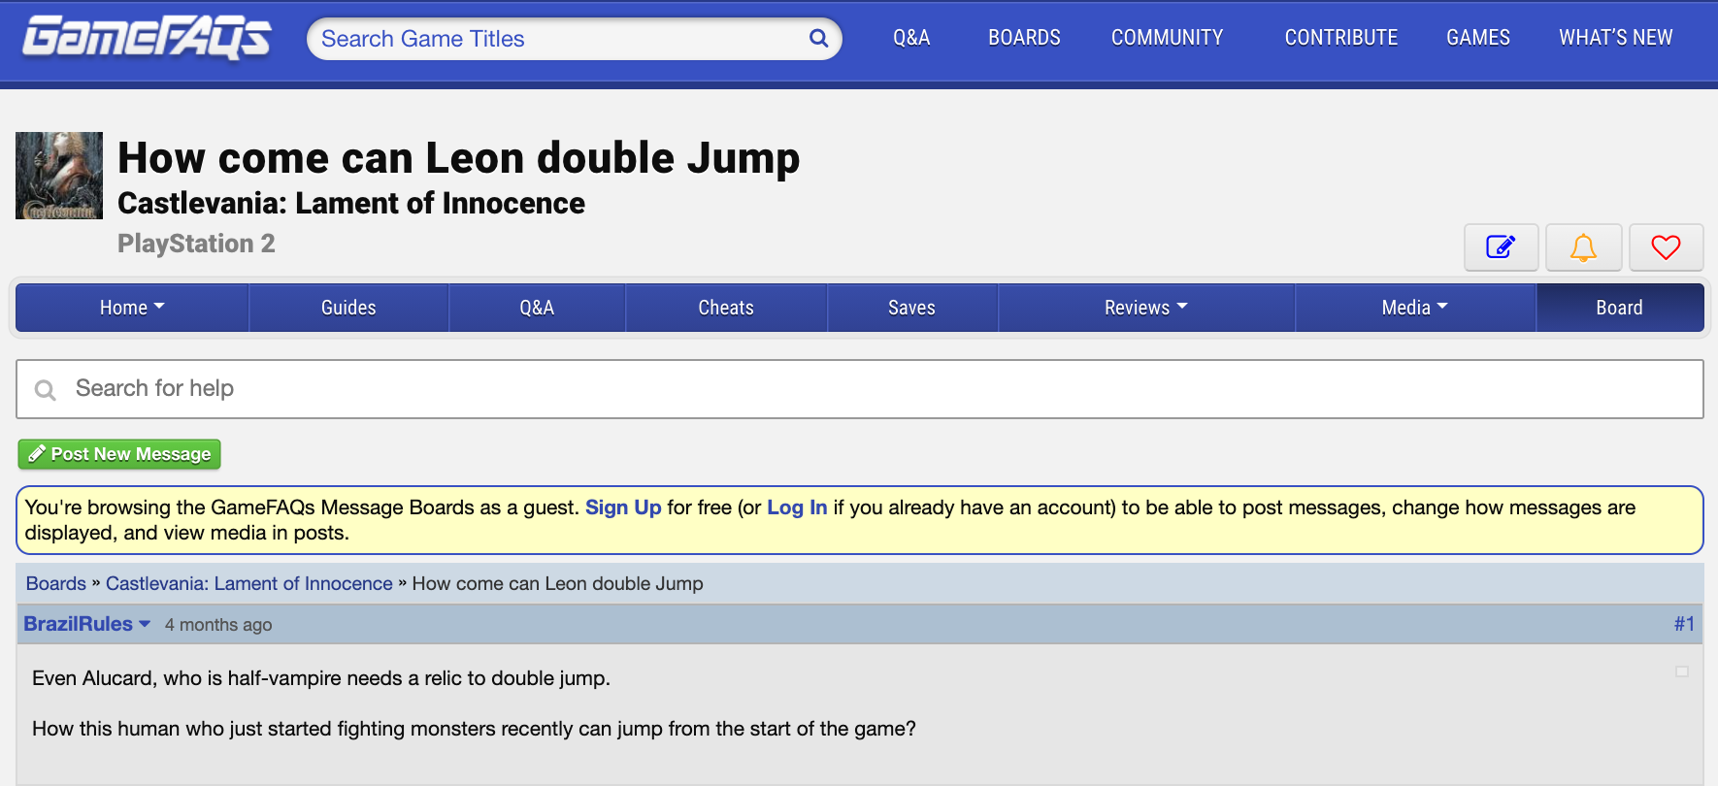Click the Log In link

click(x=797, y=508)
